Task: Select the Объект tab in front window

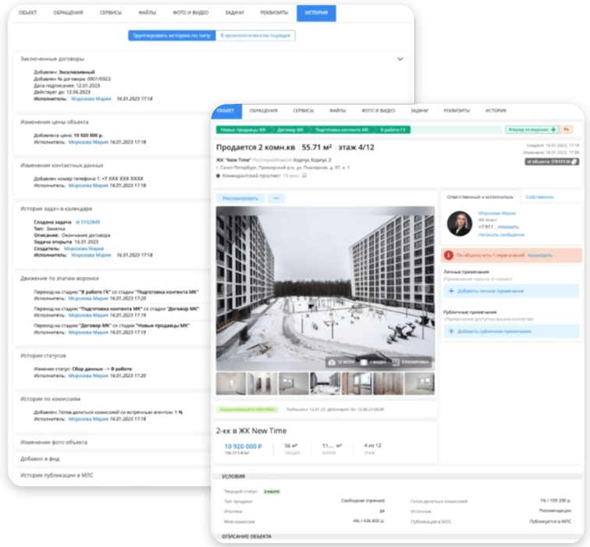Action: tap(226, 111)
